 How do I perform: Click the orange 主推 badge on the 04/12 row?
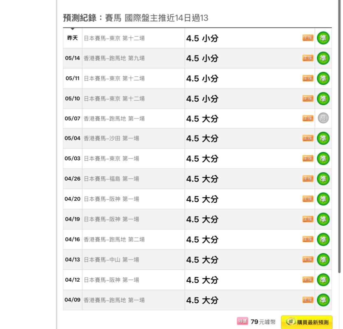308,280
